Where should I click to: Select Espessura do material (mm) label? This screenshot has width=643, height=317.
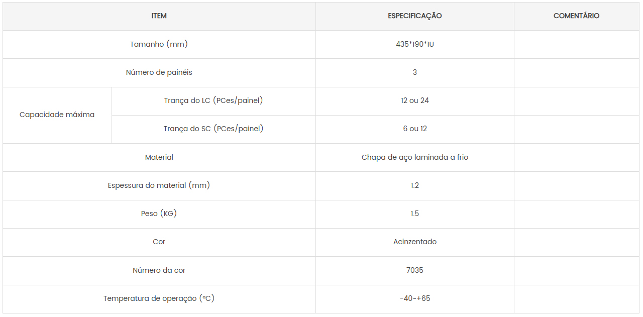coord(159,185)
